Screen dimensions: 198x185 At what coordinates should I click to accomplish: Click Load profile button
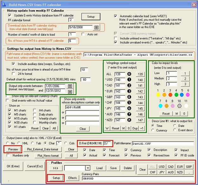click(99, 168)
